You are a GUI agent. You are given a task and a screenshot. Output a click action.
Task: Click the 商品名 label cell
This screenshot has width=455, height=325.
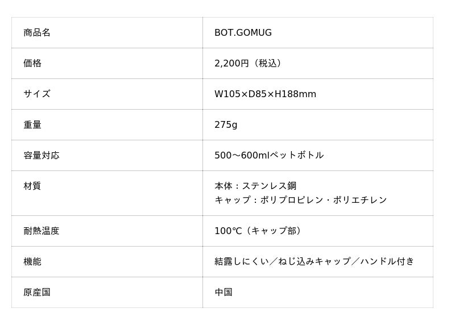(x=37, y=33)
